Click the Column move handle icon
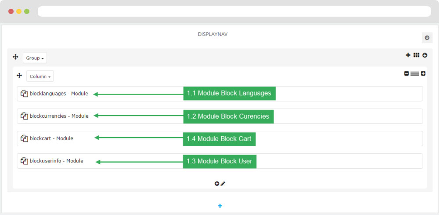 pyautogui.click(x=19, y=75)
